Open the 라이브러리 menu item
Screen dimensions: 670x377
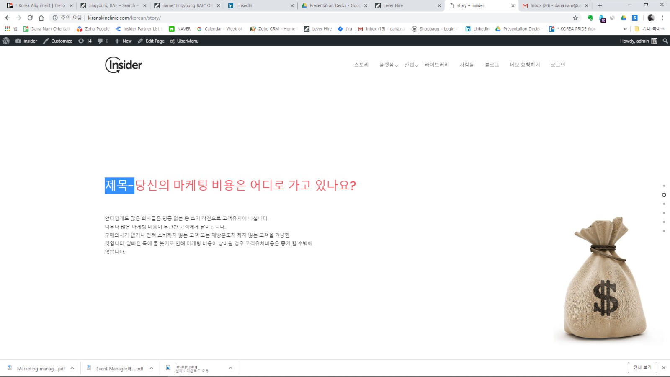(436, 65)
